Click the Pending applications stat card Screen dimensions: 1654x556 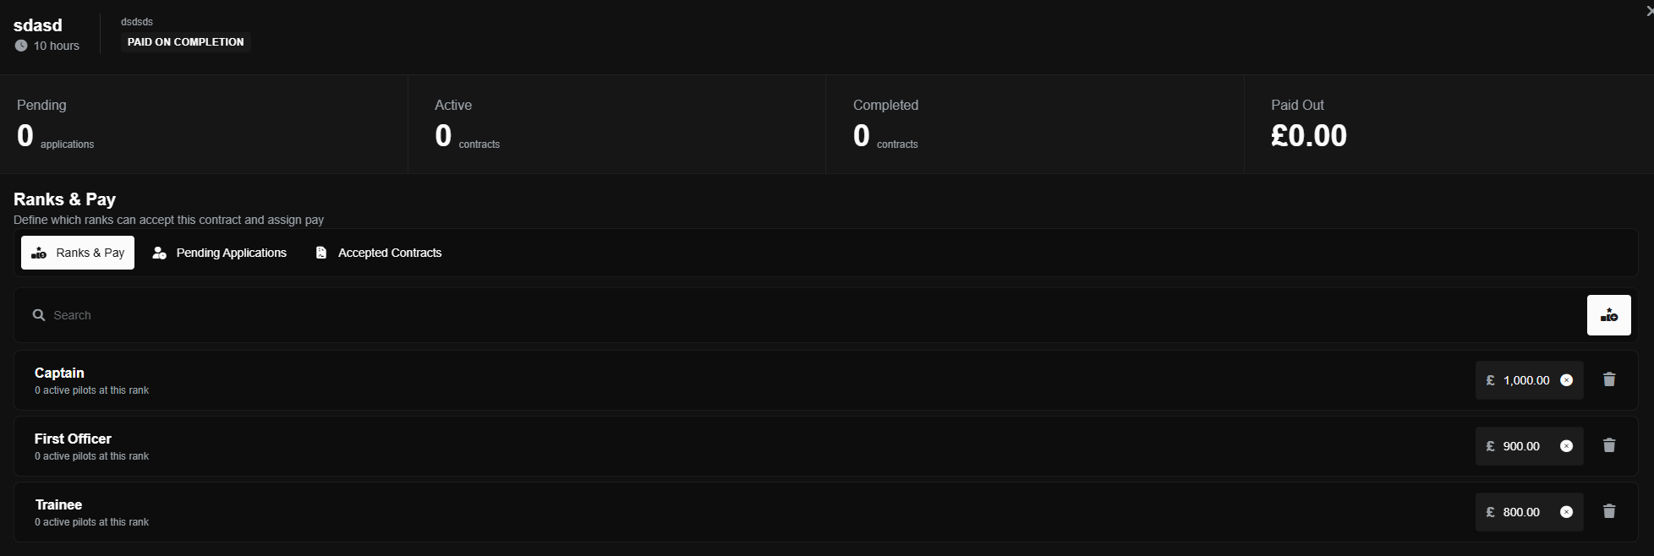click(x=204, y=124)
